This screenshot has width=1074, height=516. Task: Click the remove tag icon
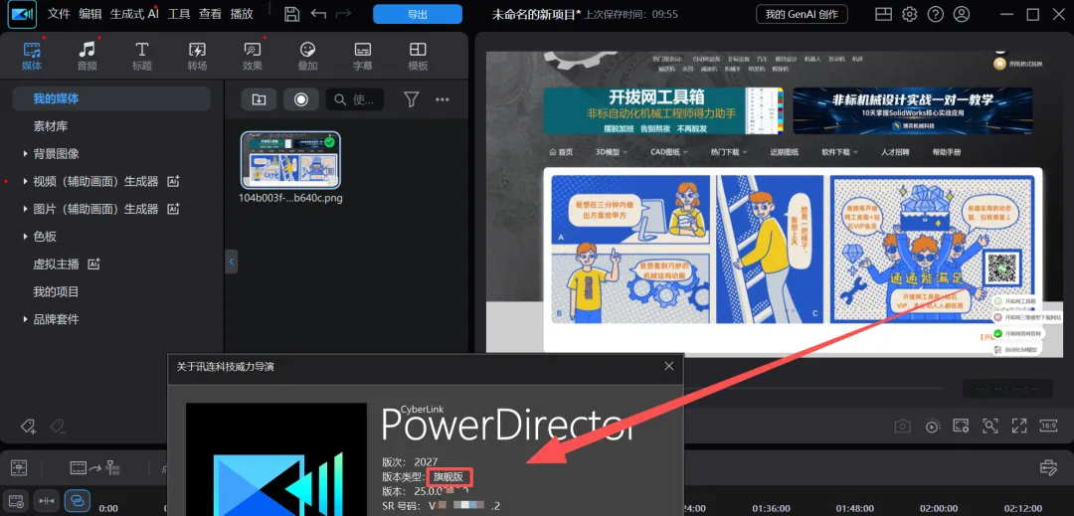tap(59, 427)
